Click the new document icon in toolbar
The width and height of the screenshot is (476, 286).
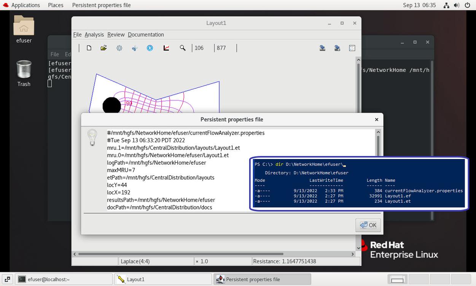[x=89, y=48]
